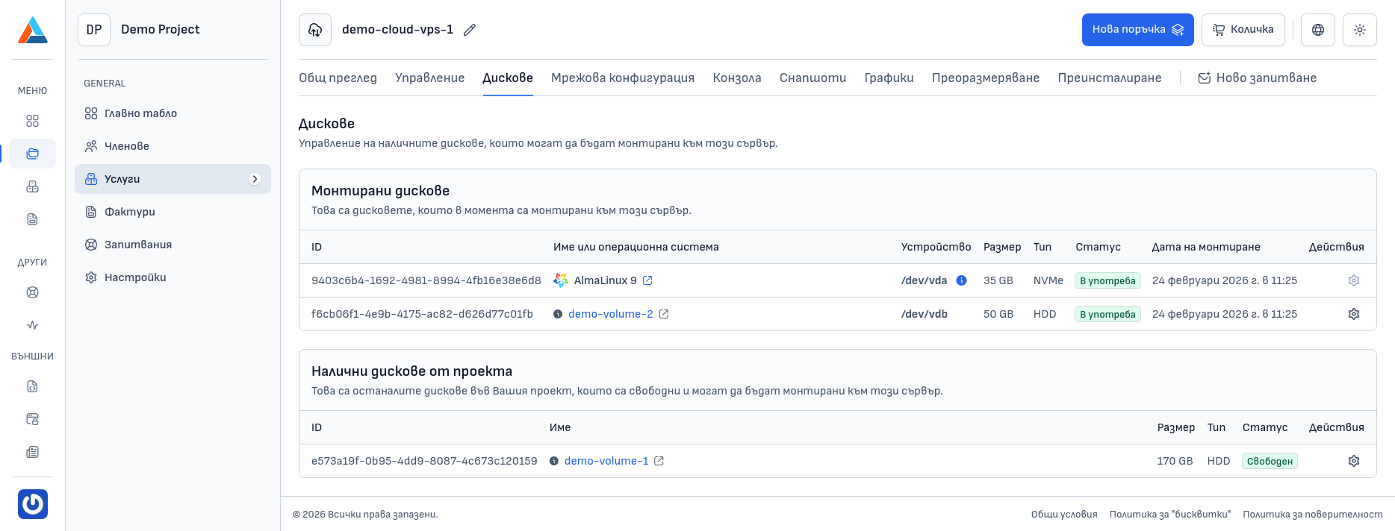Select Фактури in the sidebar menu
Viewport: 1395px width, 531px height.
pos(129,212)
